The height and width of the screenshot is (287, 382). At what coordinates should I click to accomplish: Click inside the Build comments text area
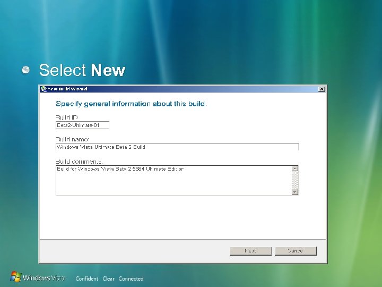coord(173,180)
